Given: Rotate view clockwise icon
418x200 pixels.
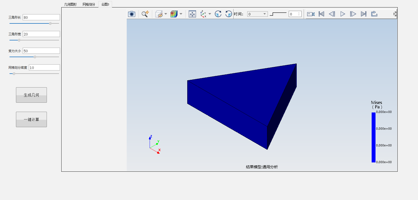Looking at the screenshot, I should [x=218, y=14].
